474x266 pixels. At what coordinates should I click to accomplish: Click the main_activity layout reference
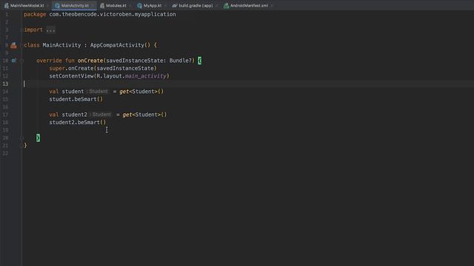pos(145,76)
